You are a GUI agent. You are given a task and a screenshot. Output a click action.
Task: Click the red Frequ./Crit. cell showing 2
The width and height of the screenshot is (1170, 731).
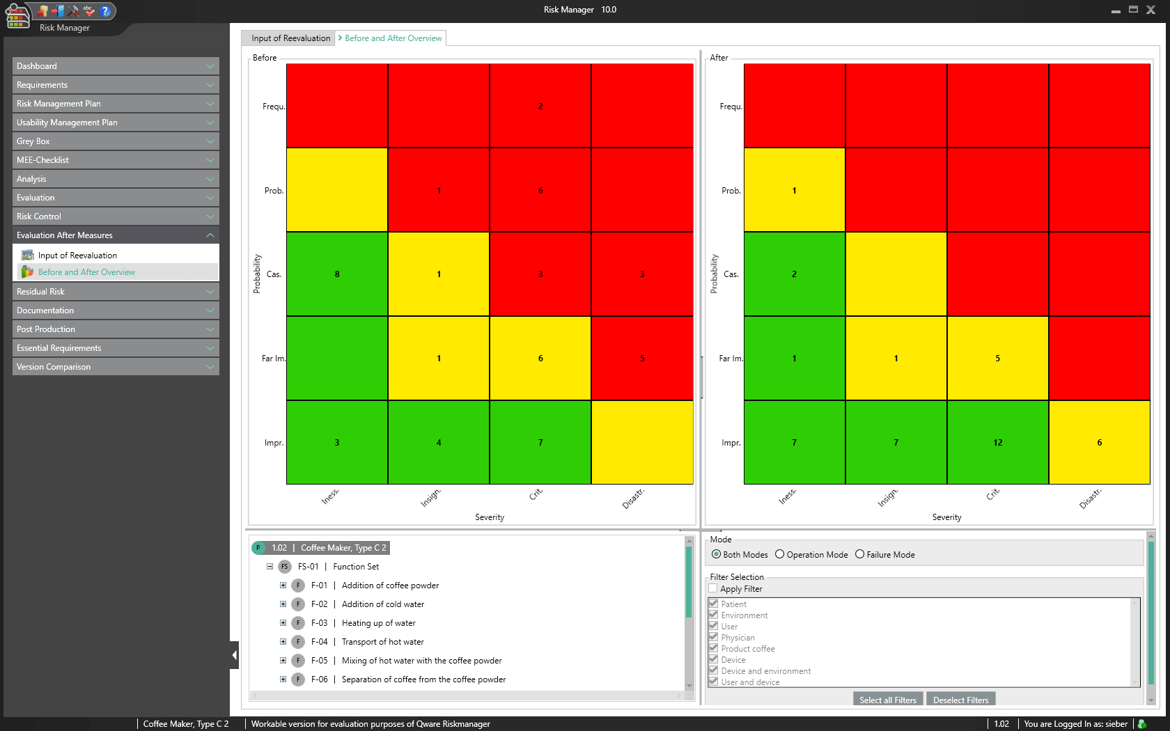(540, 106)
